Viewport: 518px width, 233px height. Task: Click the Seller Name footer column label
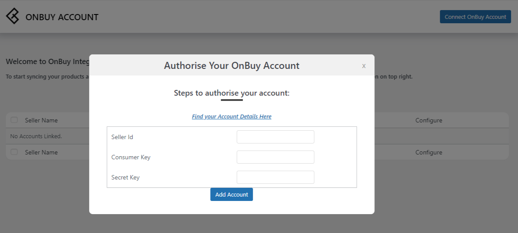[x=41, y=152]
